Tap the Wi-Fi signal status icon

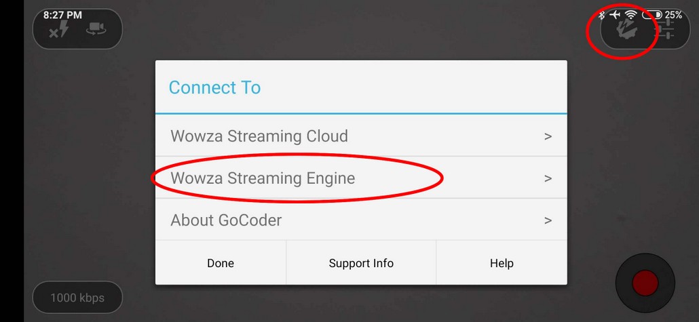click(x=631, y=14)
